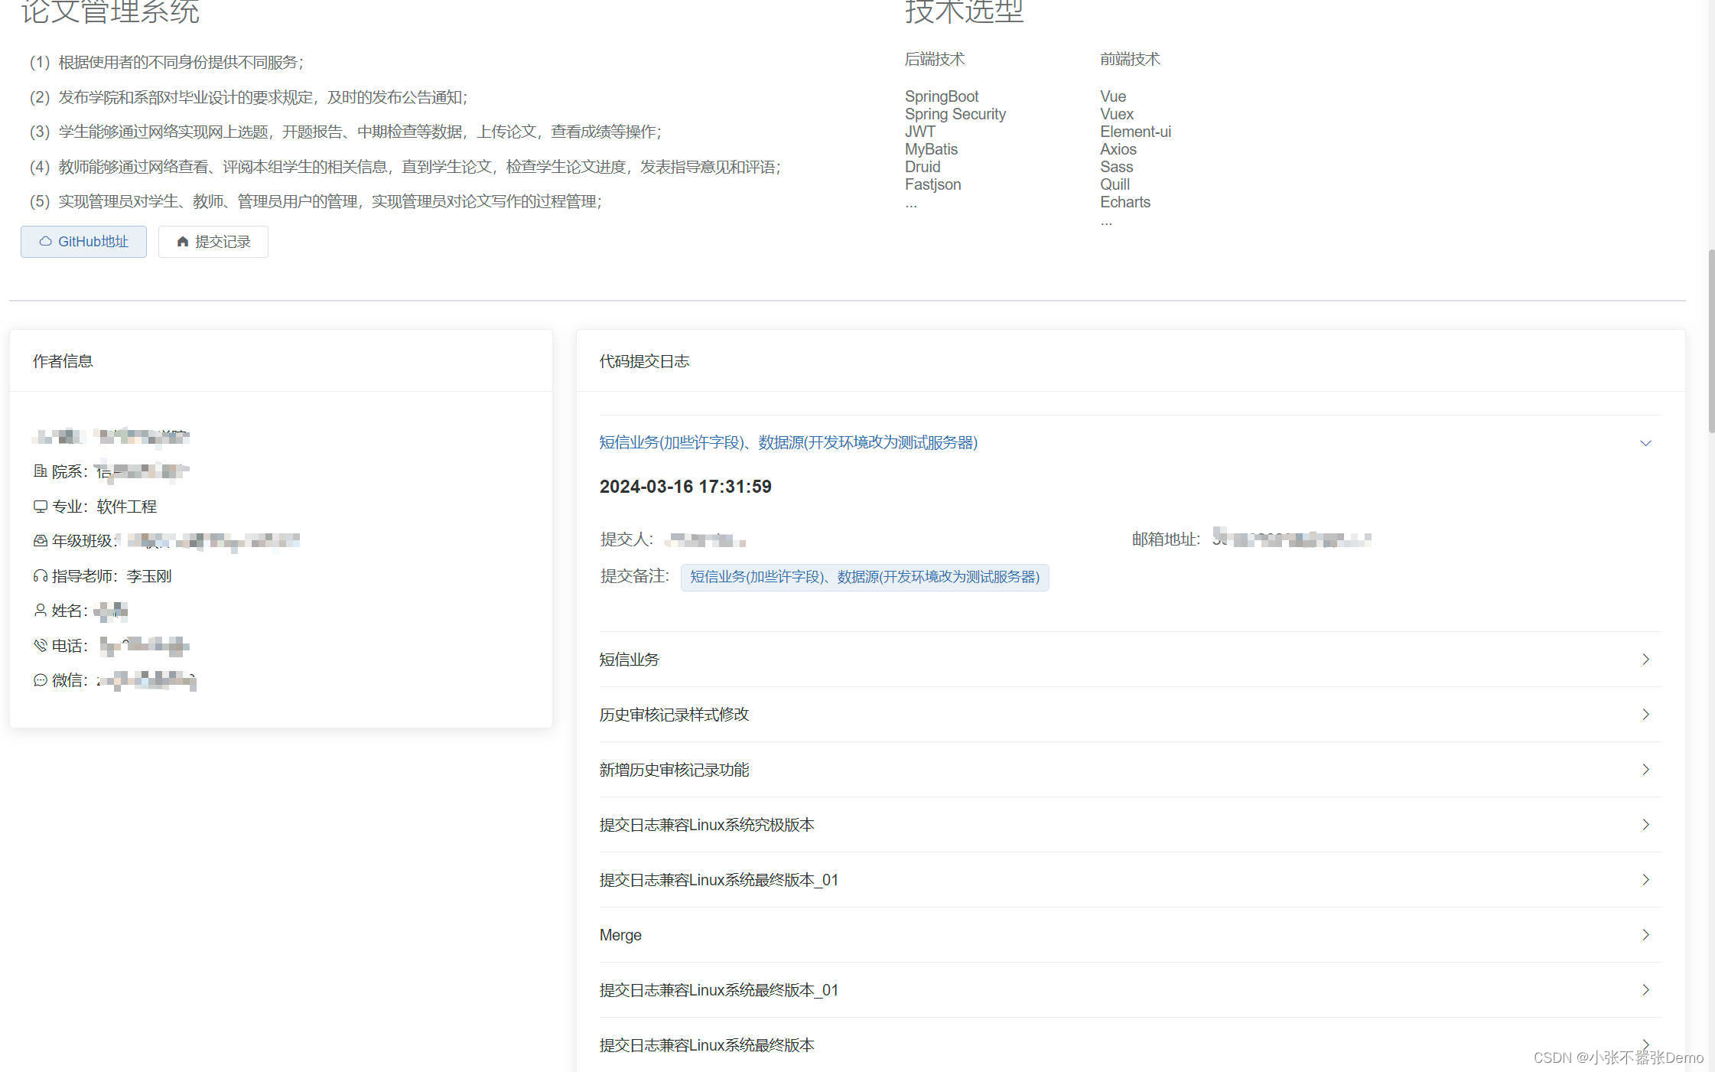Image resolution: width=1715 pixels, height=1072 pixels.
Task: Click the headset icon beside 指导老师
Action: pyautogui.click(x=40, y=576)
